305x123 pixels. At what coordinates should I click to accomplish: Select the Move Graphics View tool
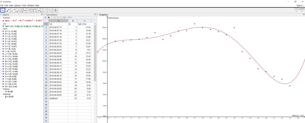(x=56, y=10)
